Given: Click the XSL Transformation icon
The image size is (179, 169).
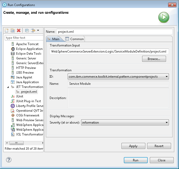Looking at the screenshot, I should [13, 134].
